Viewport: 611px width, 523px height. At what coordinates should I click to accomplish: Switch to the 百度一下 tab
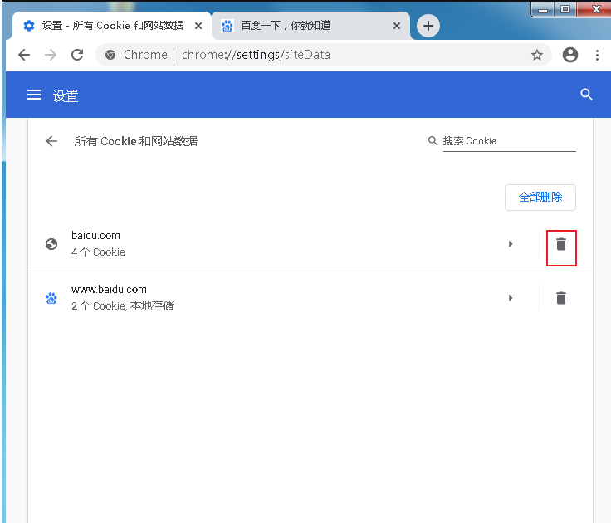tap(299, 26)
